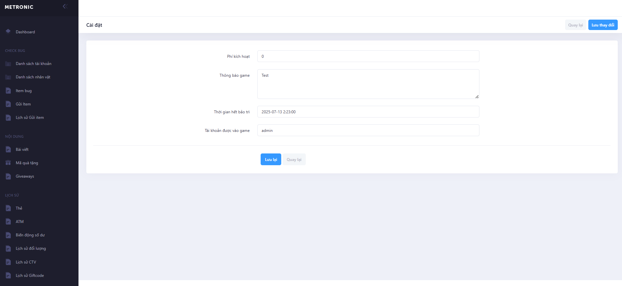Grab the Thông báo game textarea resize handle
Screen dimensions: 622x286
[477, 97]
